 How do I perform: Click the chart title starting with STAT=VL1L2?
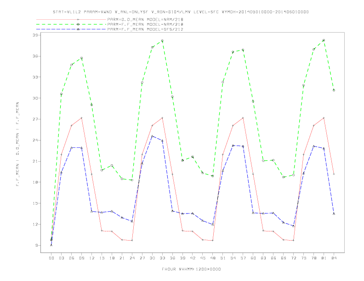(181, 12)
